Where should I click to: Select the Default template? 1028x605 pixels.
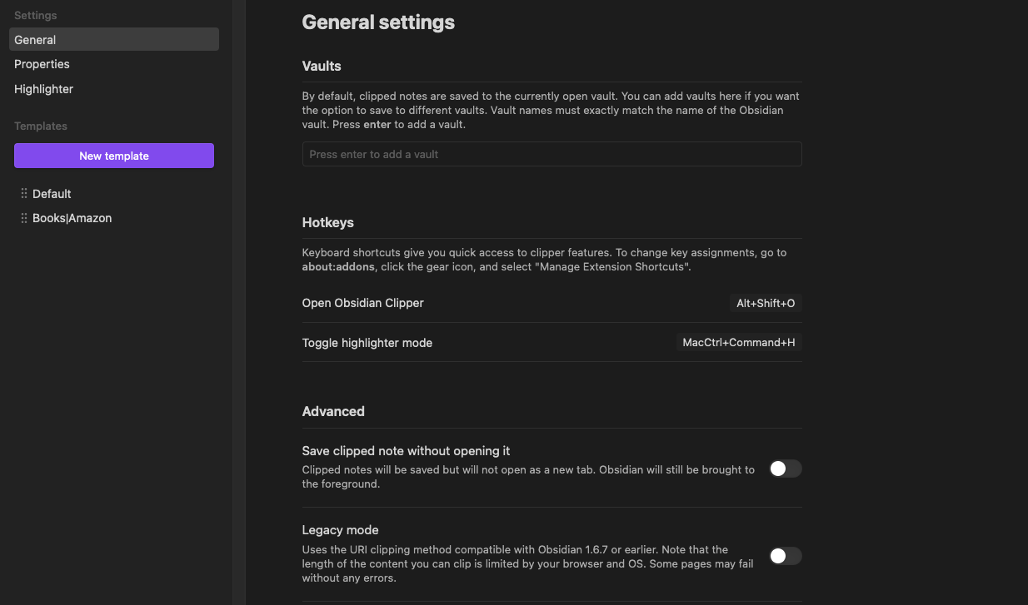(x=52, y=194)
